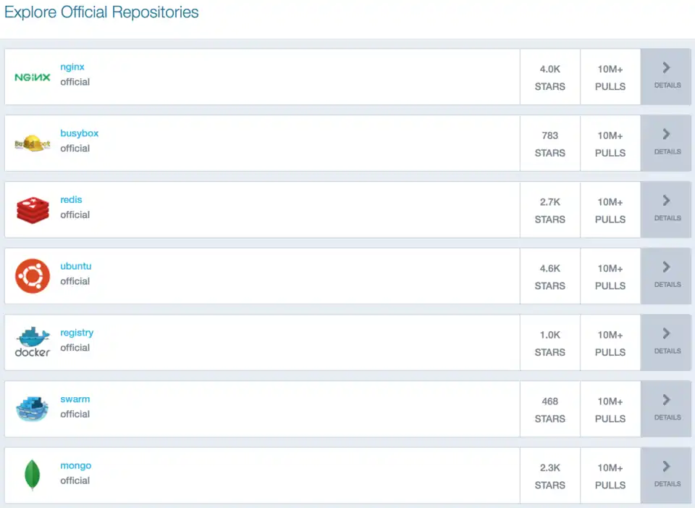
Task: Open the busybox repository link
Action: (80, 133)
